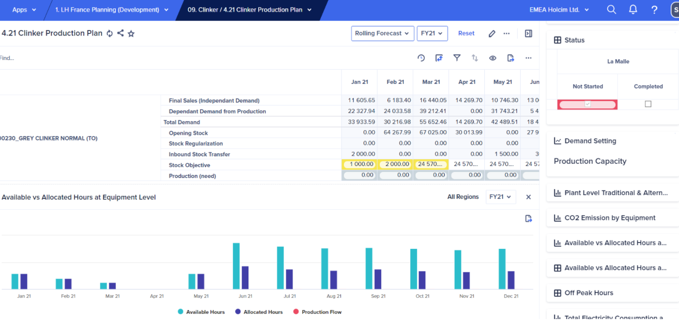Open the search magnifier in top bar

click(x=611, y=10)
